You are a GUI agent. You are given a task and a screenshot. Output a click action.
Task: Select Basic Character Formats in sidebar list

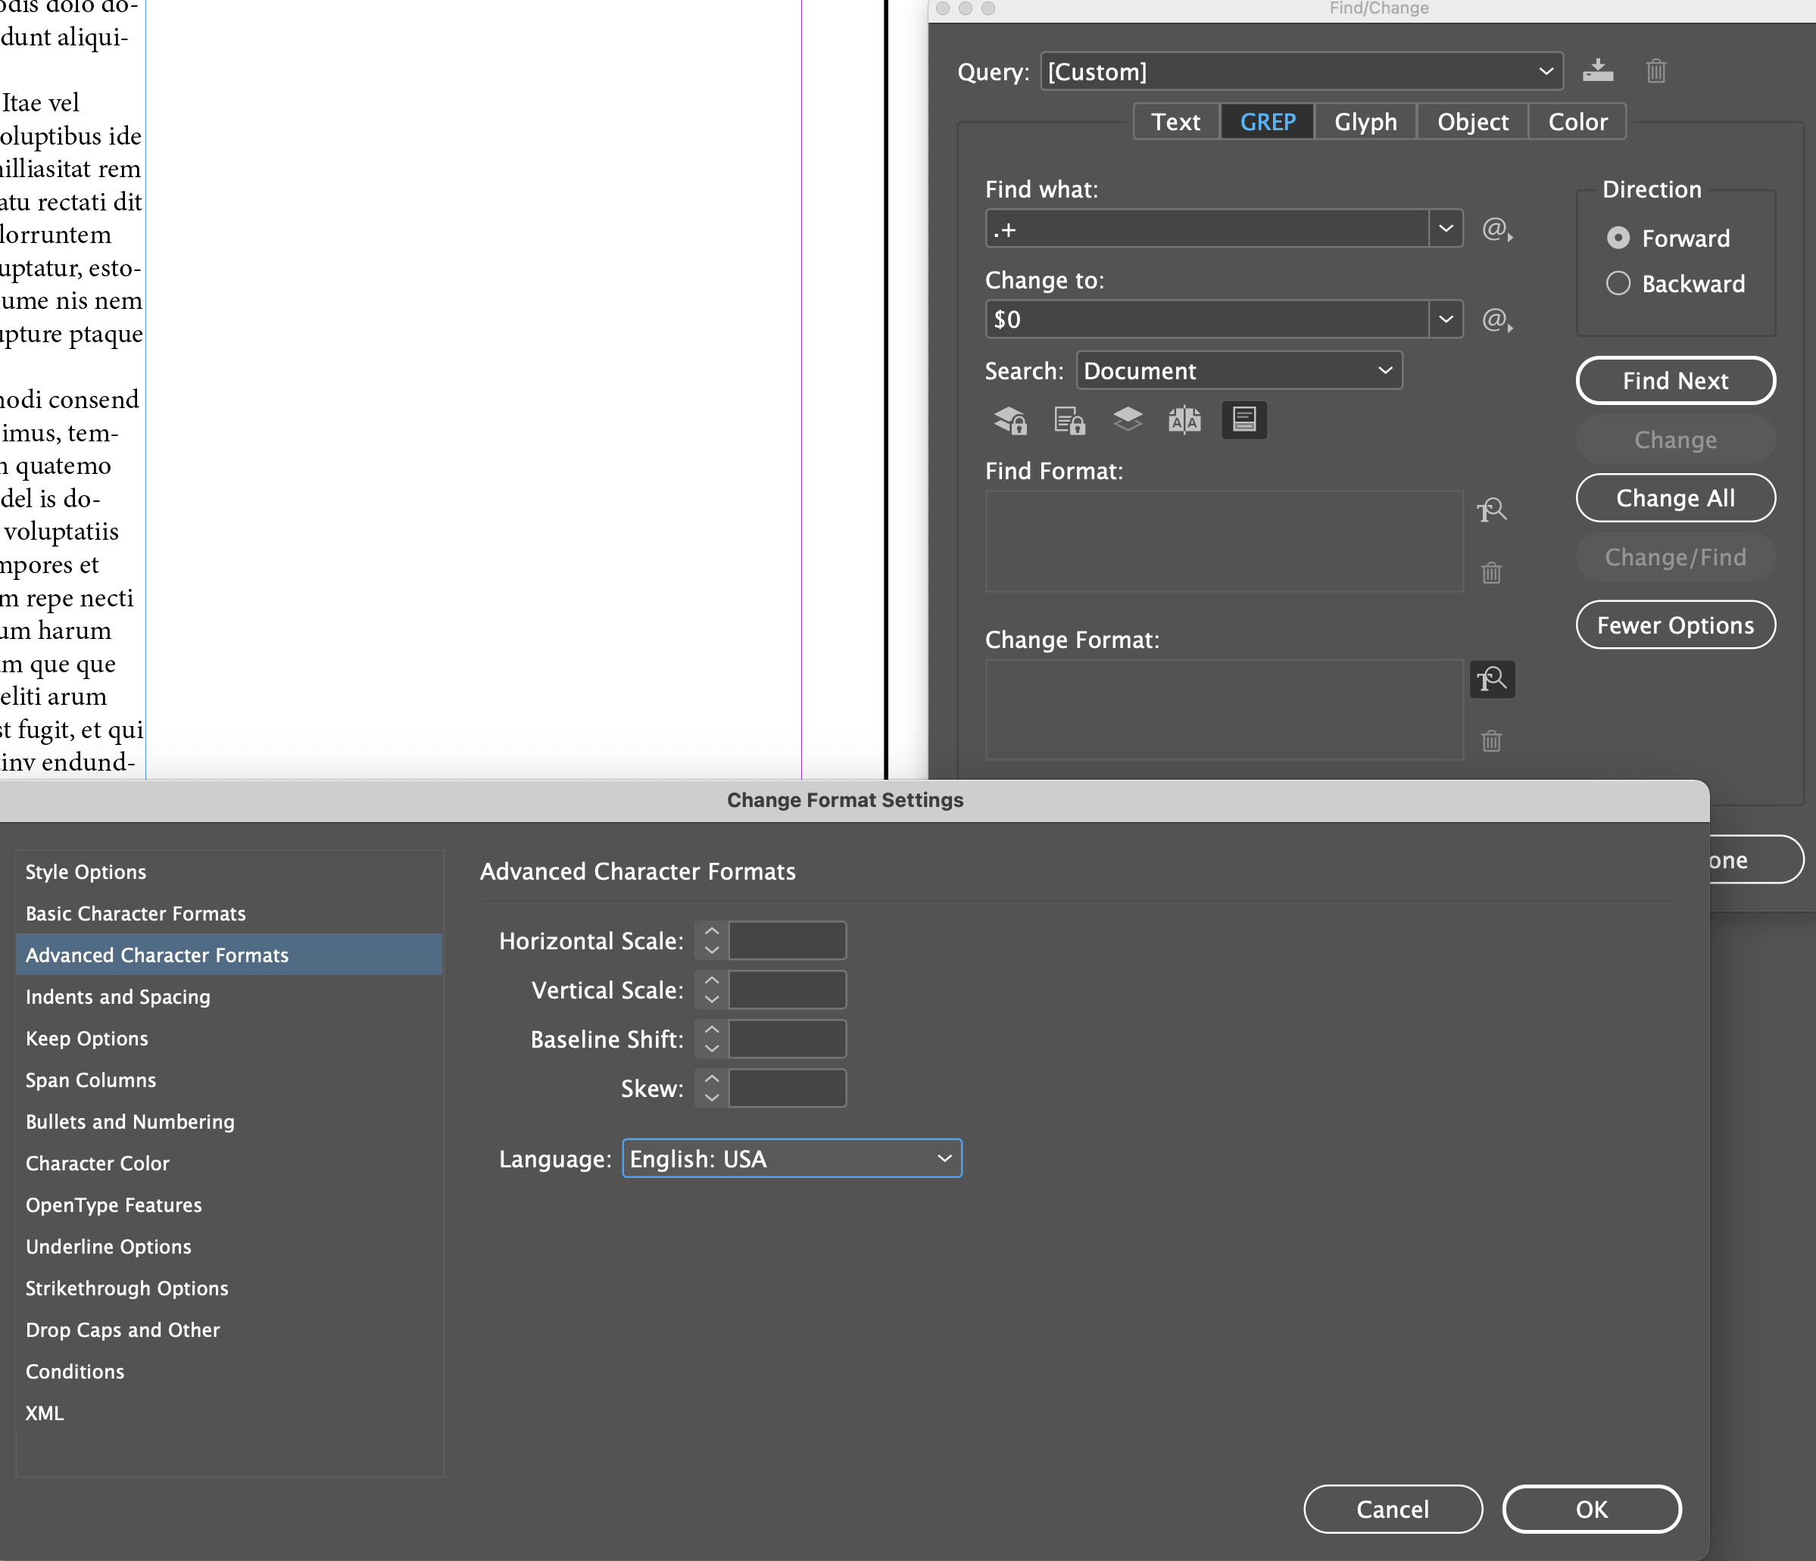point(136,913)
